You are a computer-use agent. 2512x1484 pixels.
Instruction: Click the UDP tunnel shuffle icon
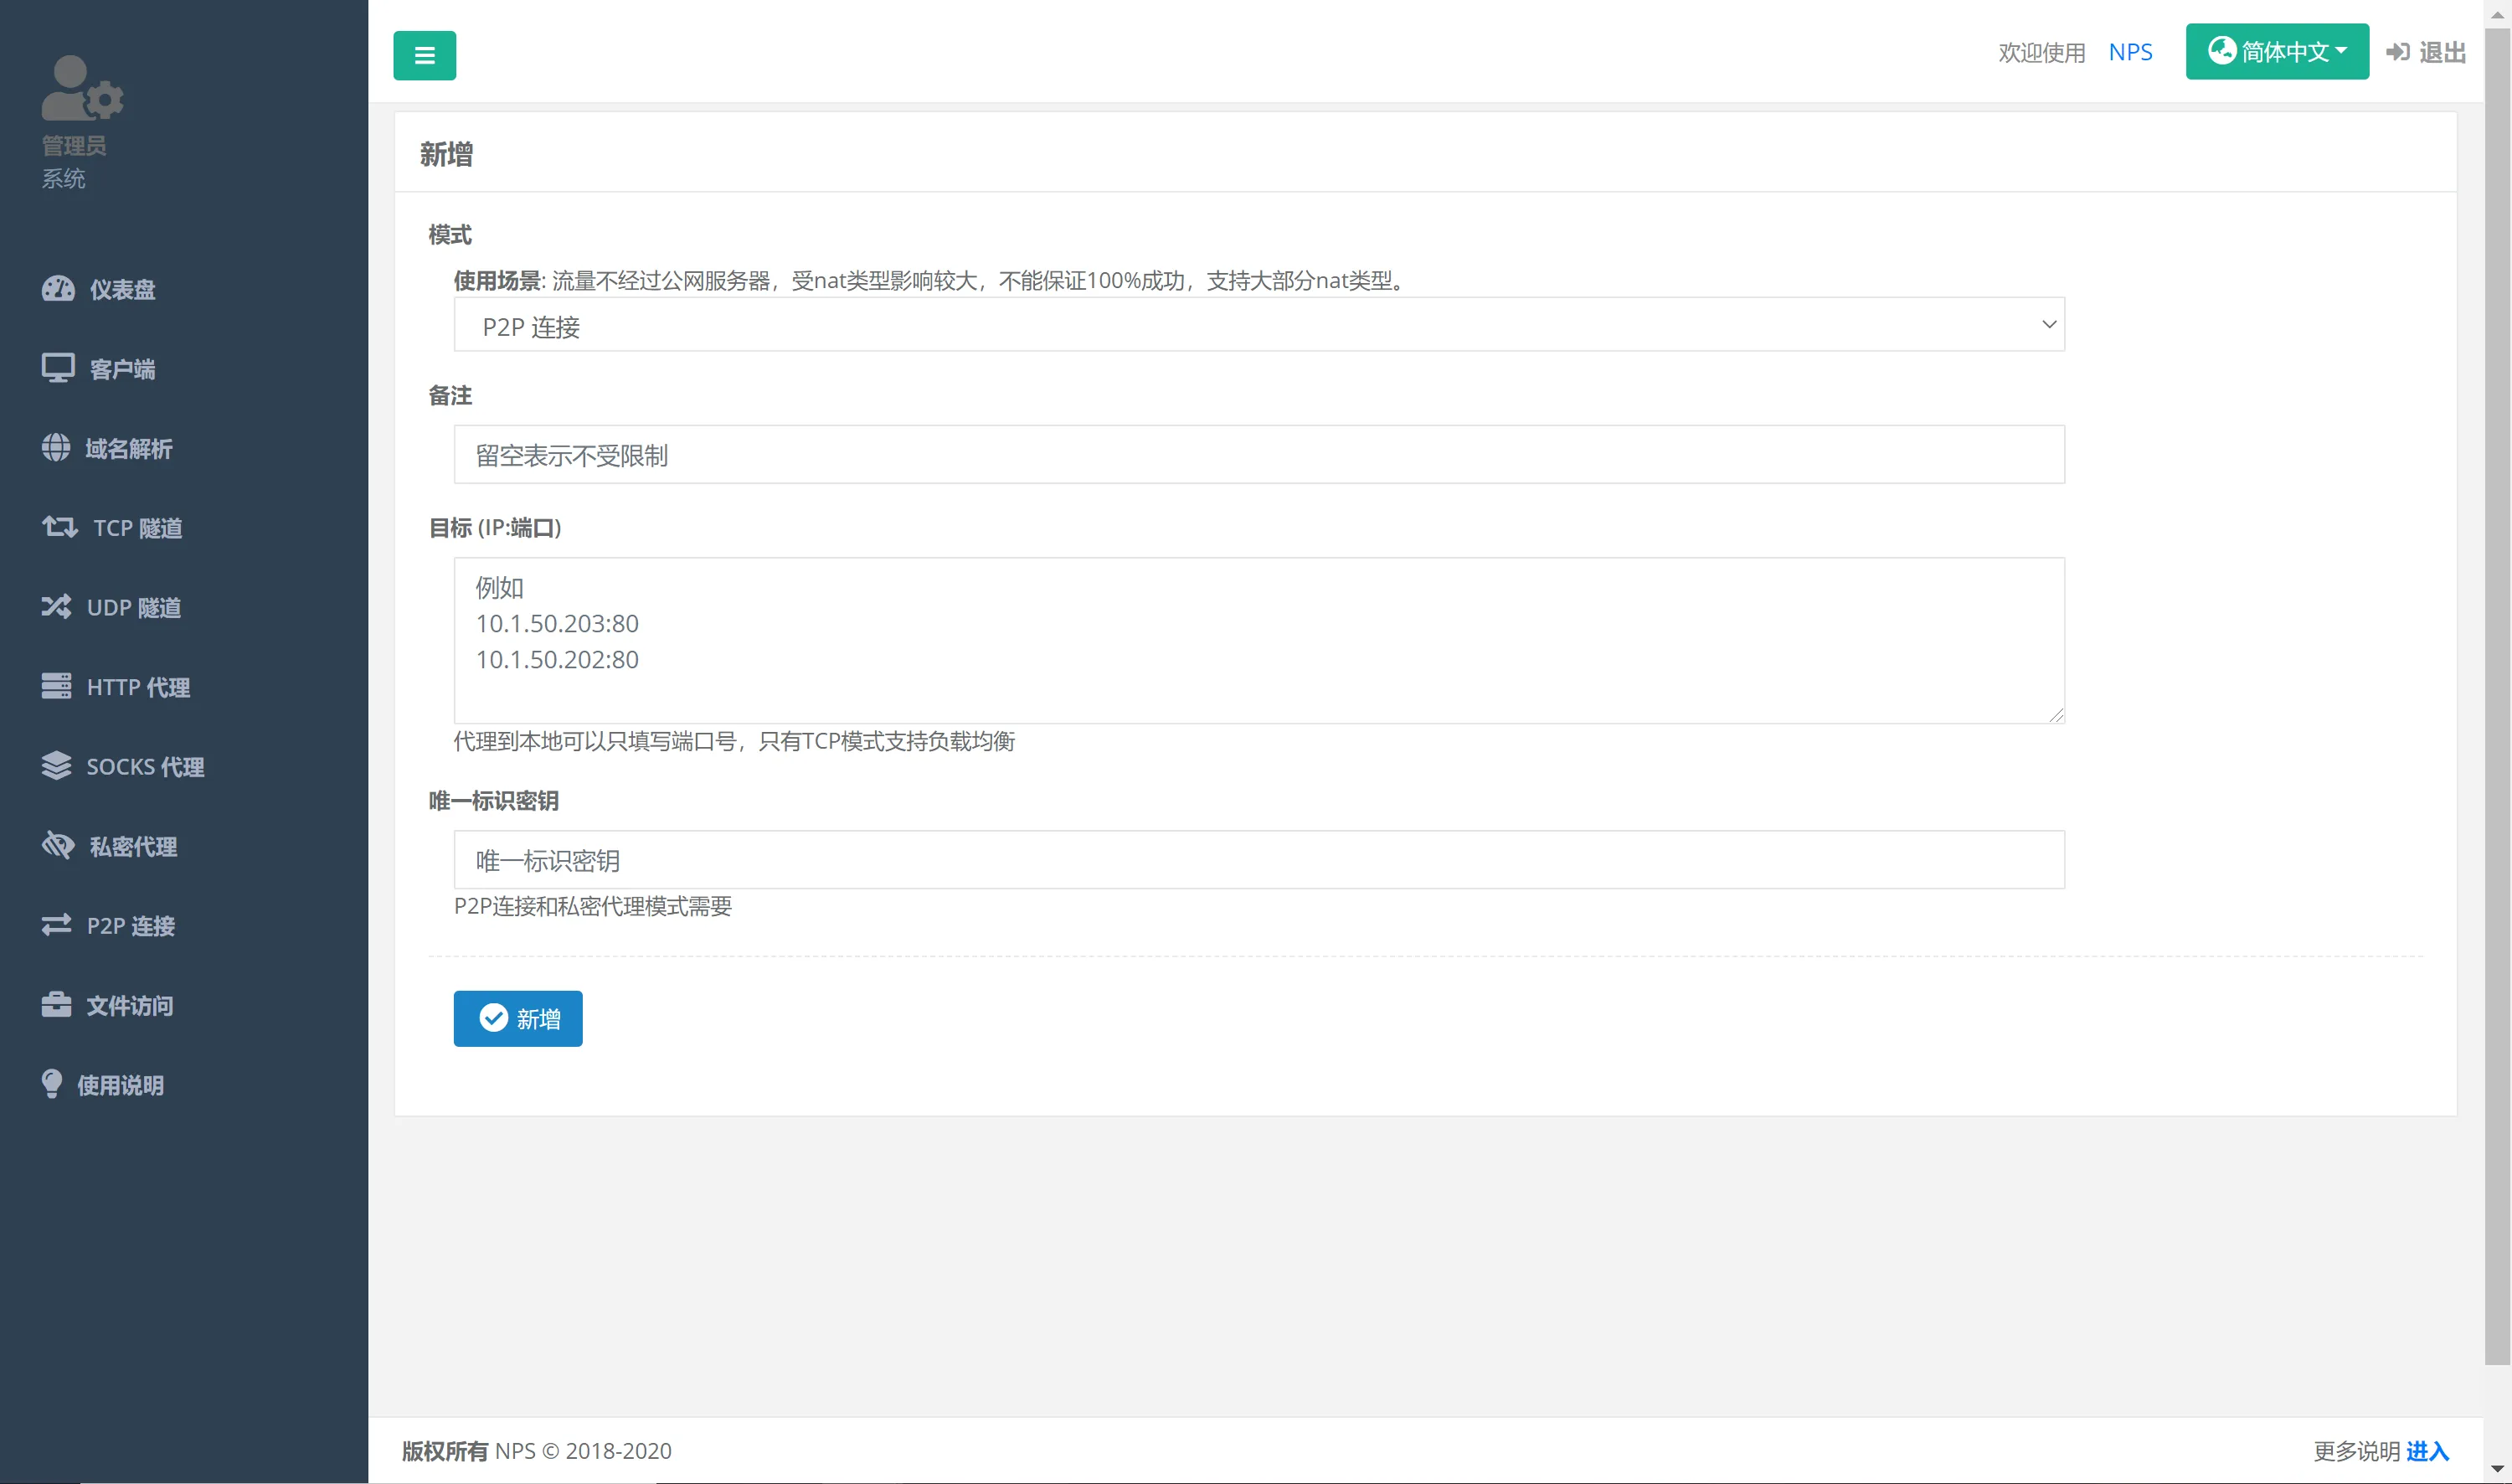pos(57,607)
